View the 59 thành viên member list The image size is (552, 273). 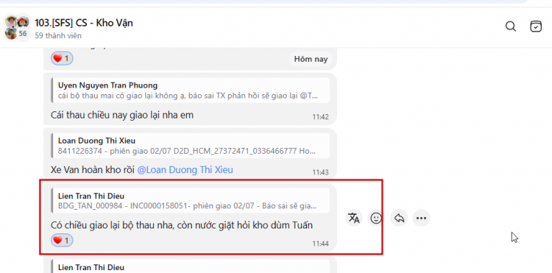[x=58, y=35]
